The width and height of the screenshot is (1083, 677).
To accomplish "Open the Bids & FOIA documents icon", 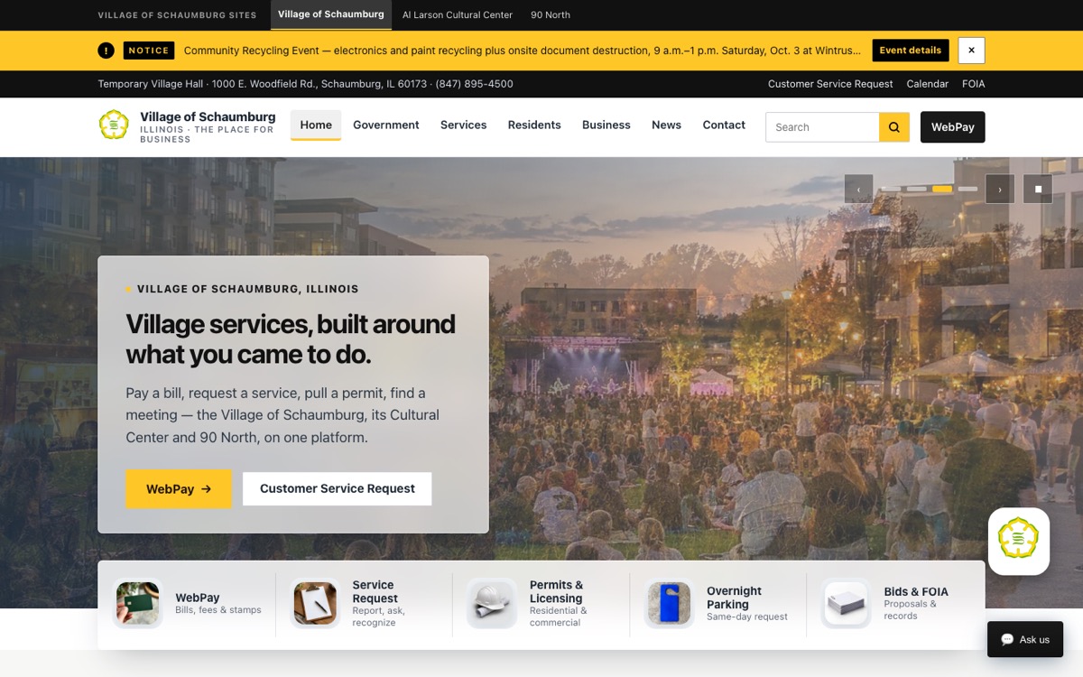I will (846, 604).
